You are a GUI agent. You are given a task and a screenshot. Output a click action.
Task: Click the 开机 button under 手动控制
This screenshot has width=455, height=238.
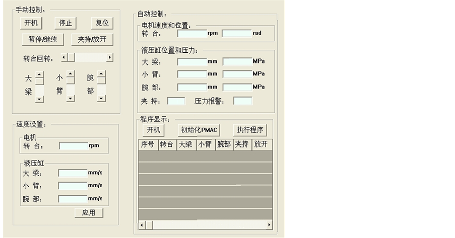31,23
